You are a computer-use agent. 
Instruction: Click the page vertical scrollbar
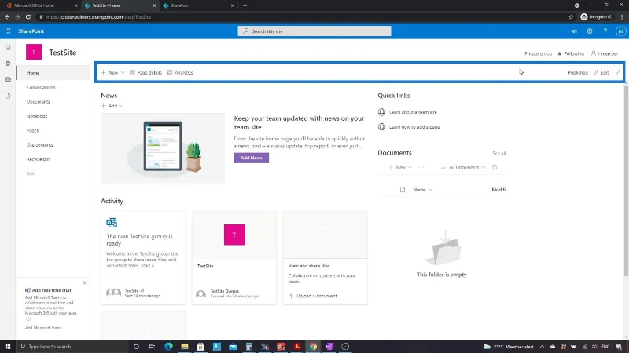tap(626, 180)
